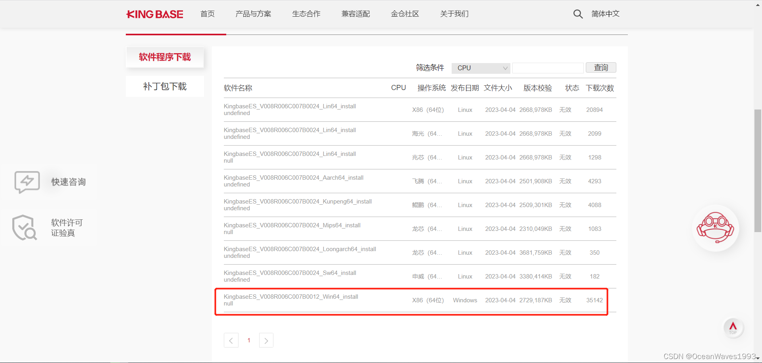
Task: Click 海光 CPU cell
Action: tap(427, 134)
